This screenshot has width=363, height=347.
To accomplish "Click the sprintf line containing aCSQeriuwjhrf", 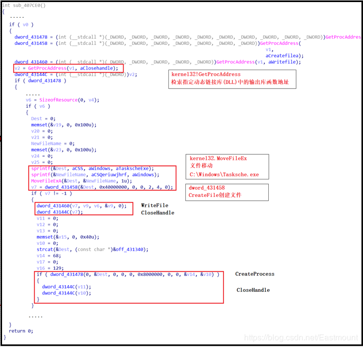I will pyautogui.click(x=95, y=175).
